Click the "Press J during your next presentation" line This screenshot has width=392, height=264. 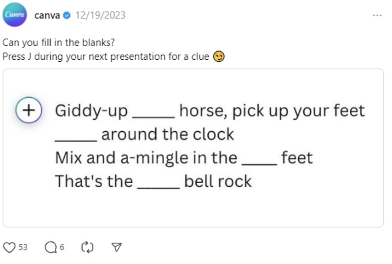tap(106, 57)
